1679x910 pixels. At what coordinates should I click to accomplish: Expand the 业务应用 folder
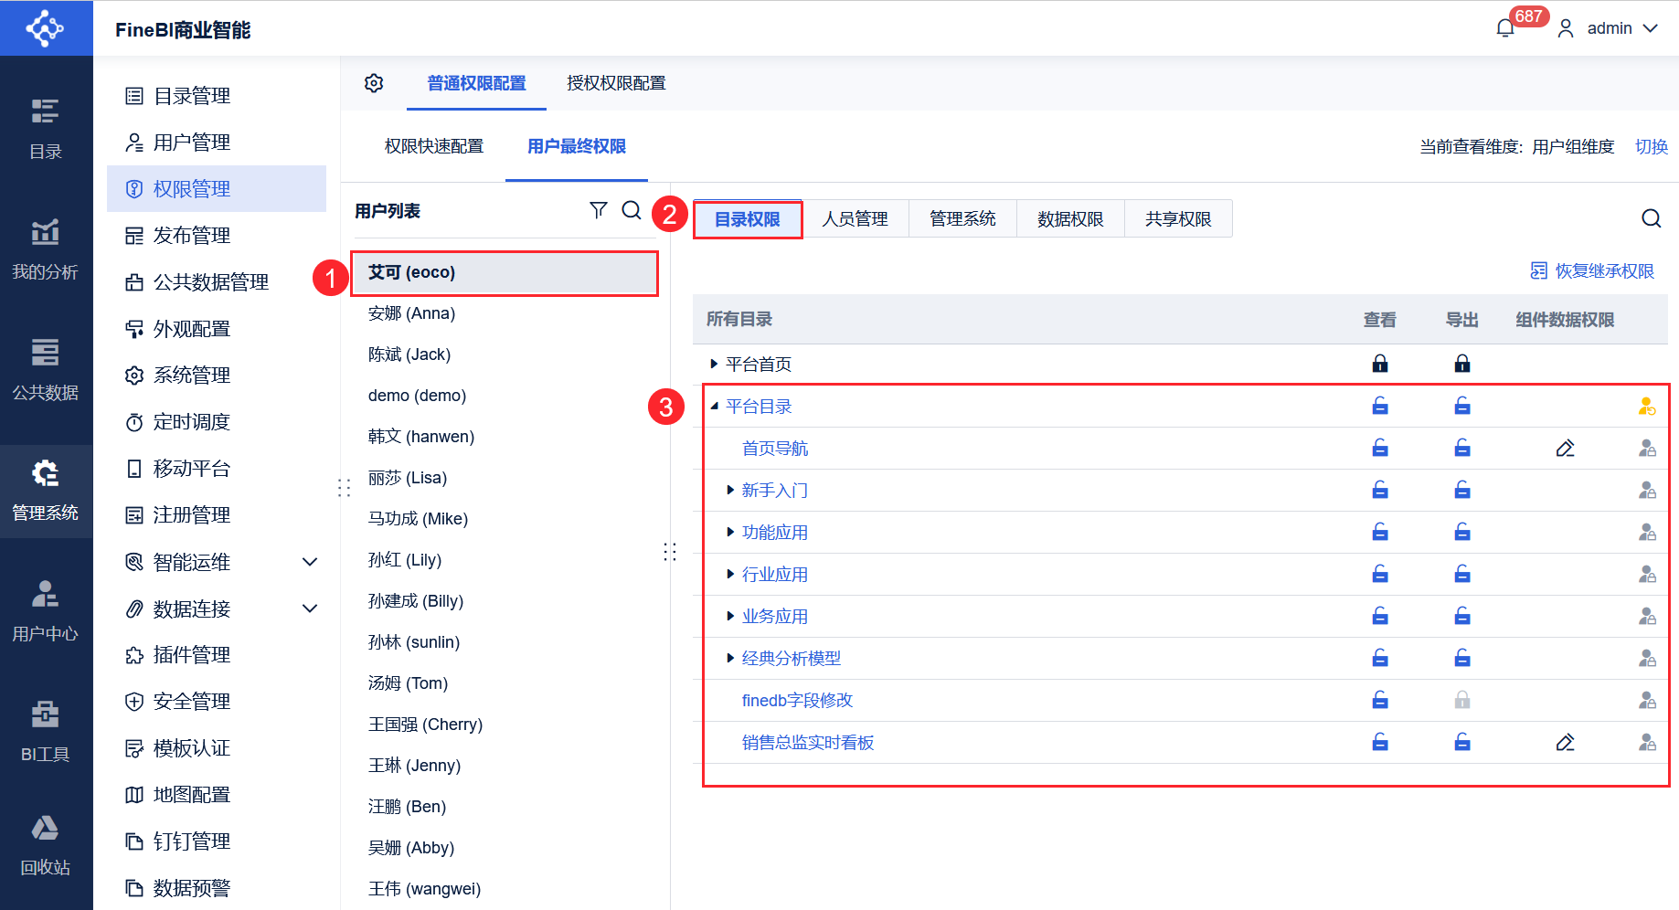pos(730,617)
